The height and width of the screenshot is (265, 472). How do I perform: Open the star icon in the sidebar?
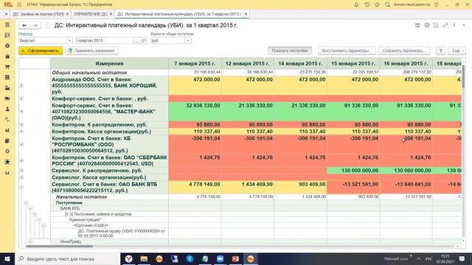click(x=7, y=162)
